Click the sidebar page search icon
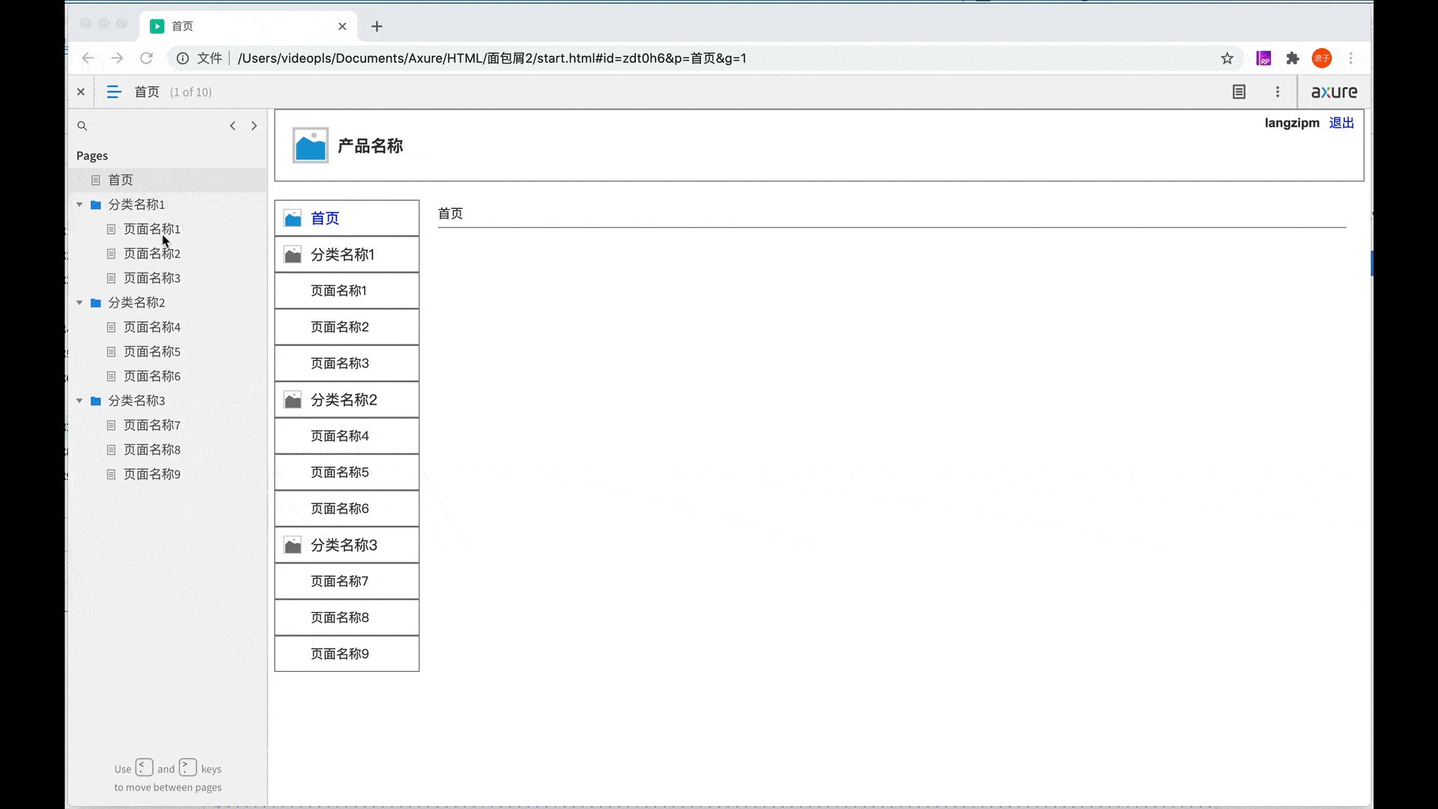1438x809 pixels. [82, 126]
